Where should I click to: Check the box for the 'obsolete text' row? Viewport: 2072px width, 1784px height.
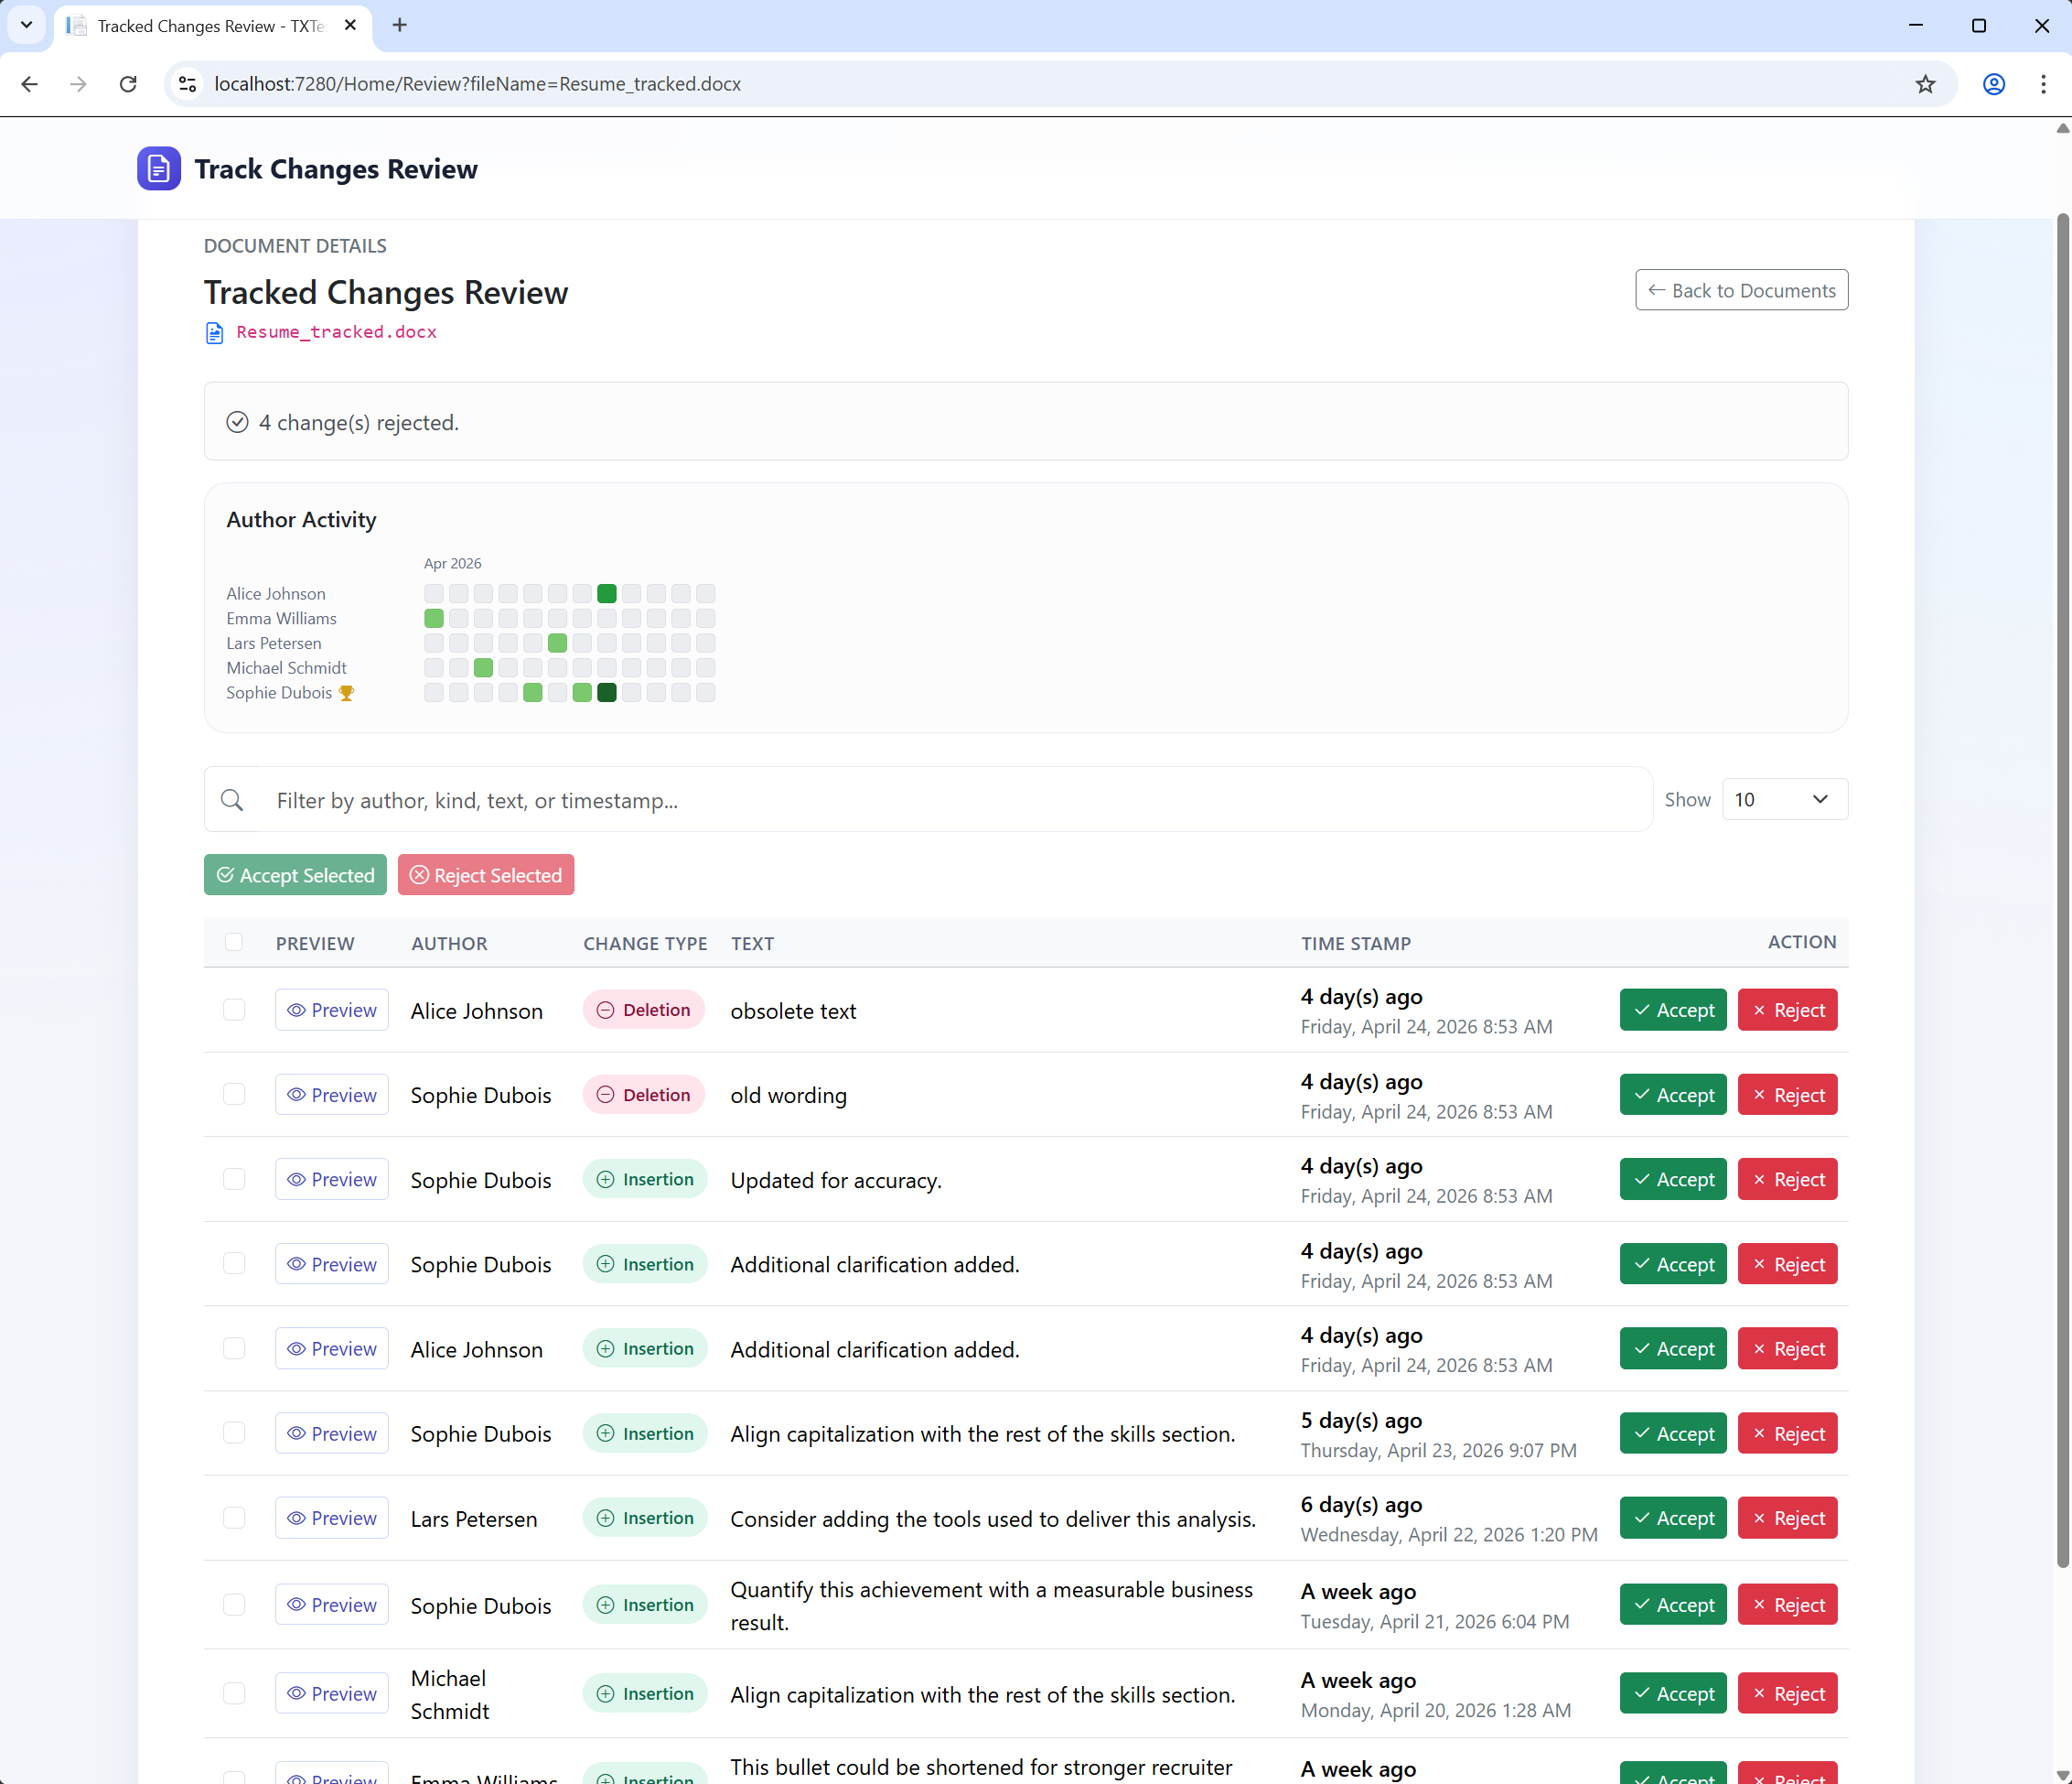[x=234, y=1010]
